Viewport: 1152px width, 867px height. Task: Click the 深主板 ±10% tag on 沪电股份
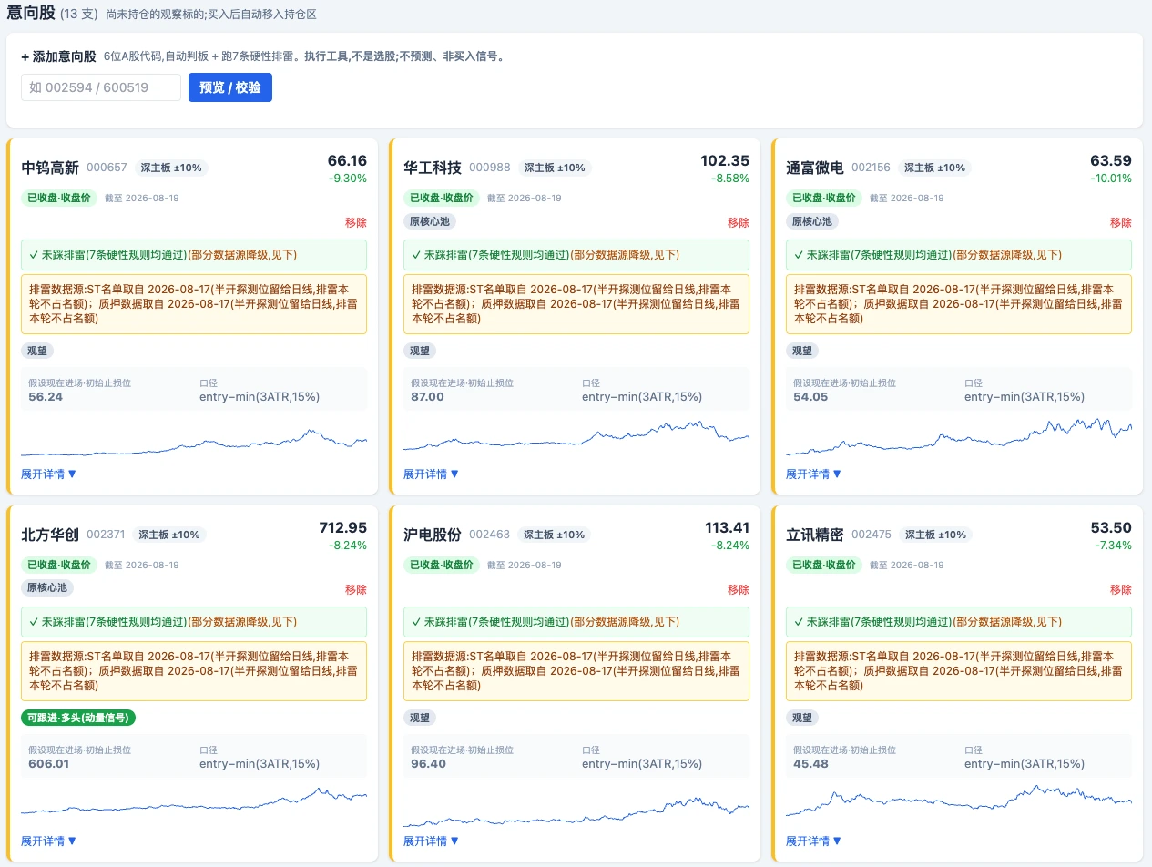(x=555, y=535)
